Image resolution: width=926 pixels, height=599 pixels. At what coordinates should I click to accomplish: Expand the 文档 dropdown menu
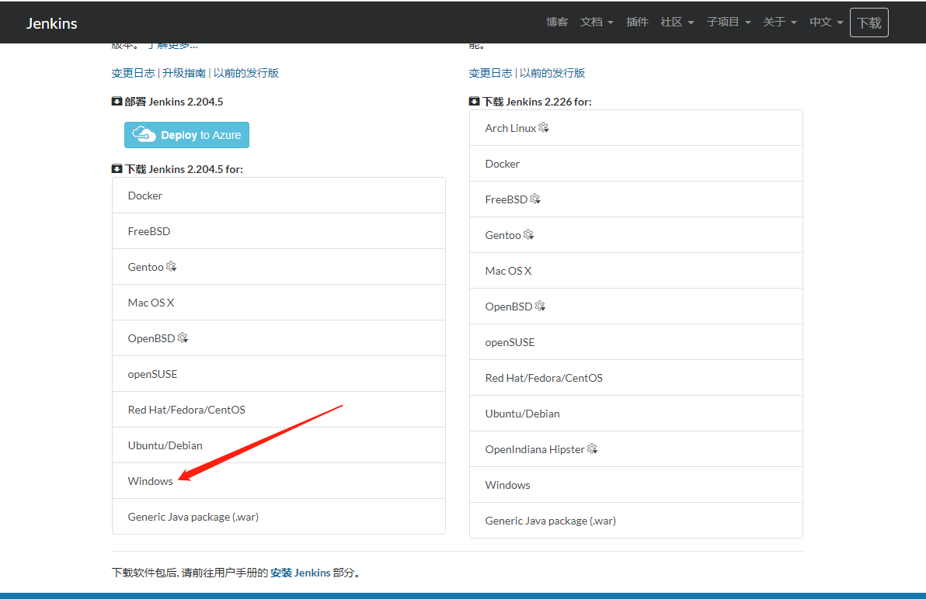(597, 23)
